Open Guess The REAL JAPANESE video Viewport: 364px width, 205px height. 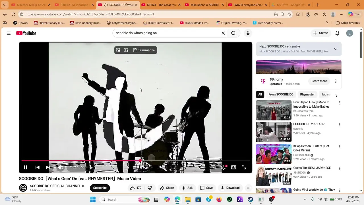[274, 176]
